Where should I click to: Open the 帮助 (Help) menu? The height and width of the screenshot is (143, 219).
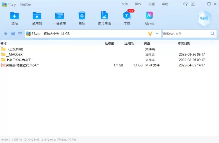pyautogui.click(x=165, y=4)
